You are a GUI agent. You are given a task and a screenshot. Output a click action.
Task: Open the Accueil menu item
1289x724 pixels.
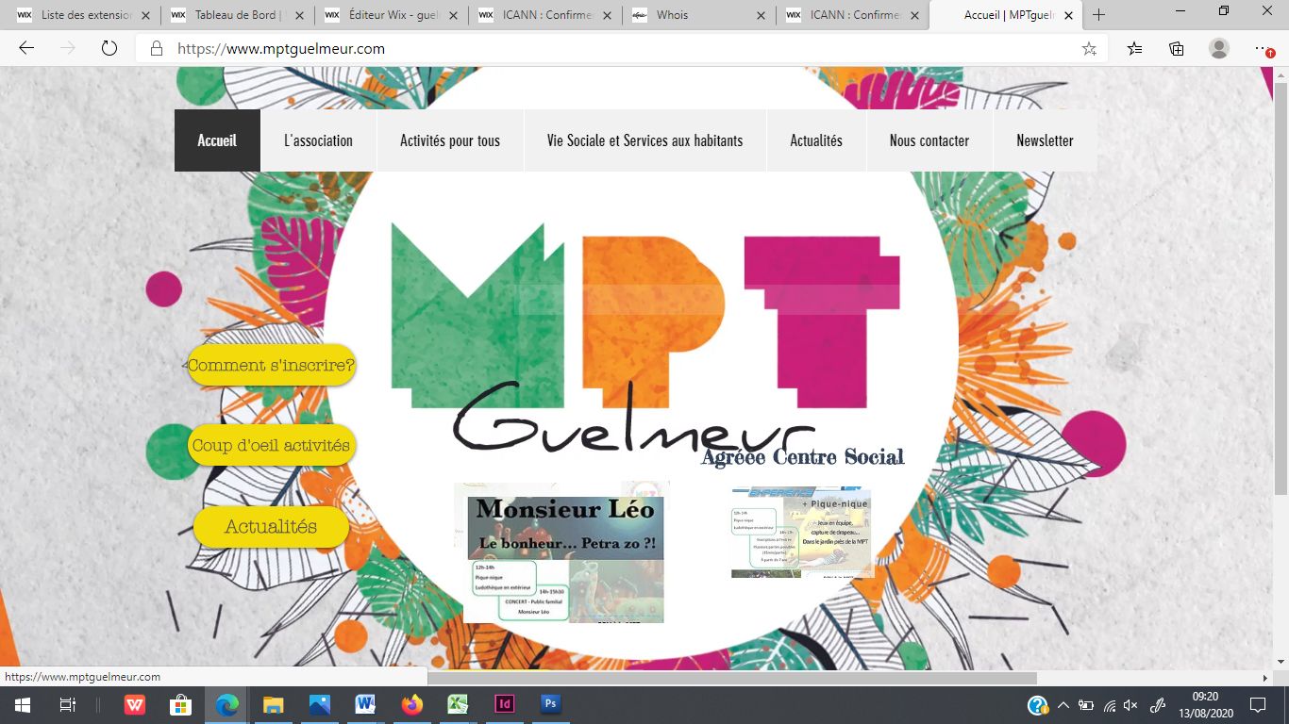click(x=217, y=140)
